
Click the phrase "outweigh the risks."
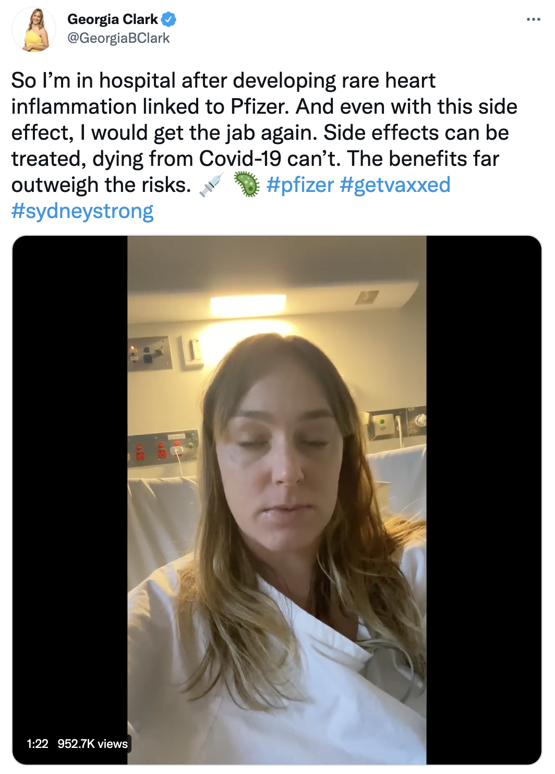[x=101, y=185]
